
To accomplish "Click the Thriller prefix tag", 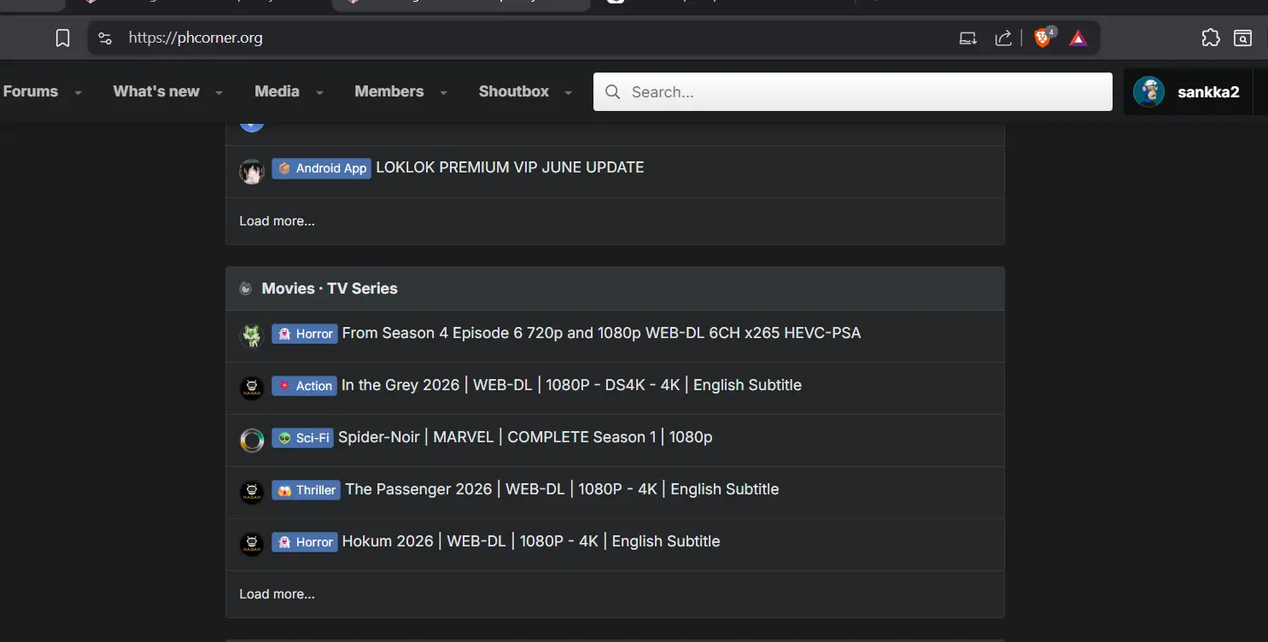I will coord(307,490).
